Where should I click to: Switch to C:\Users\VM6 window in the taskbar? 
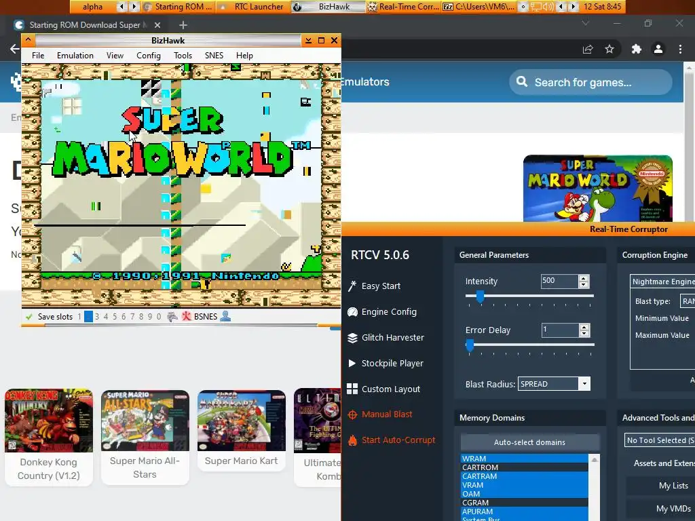pos(478,7)
